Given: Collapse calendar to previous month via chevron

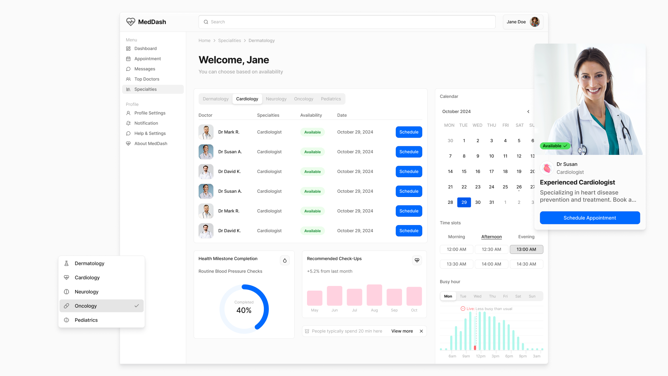Looking at the screenshot, I should tap(528, 112).
